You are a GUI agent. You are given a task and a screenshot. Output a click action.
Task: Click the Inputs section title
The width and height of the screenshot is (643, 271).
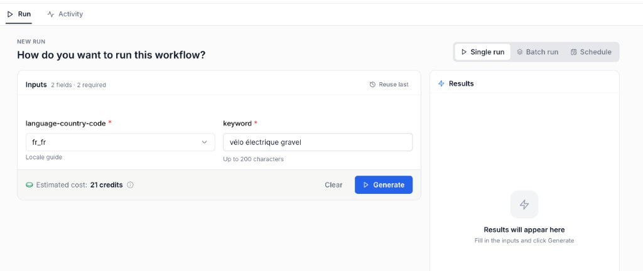click(36, 85)
